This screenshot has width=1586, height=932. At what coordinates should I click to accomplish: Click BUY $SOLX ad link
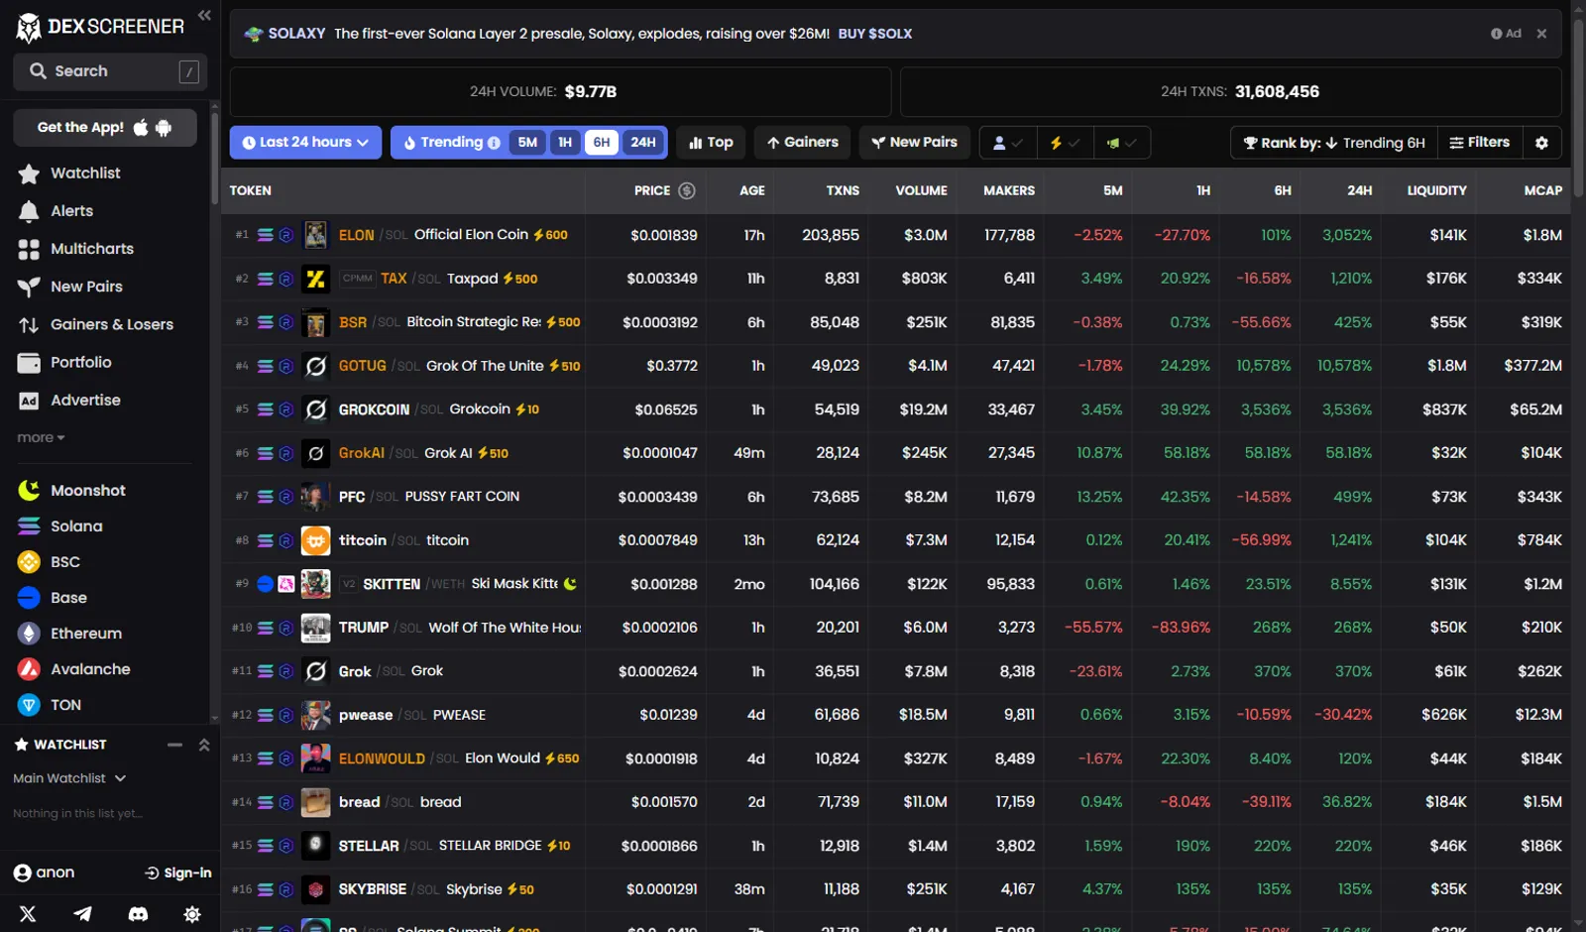coord(875,34)
